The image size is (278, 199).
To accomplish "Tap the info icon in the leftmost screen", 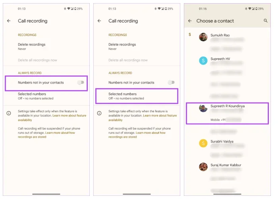I will [9, 114].
